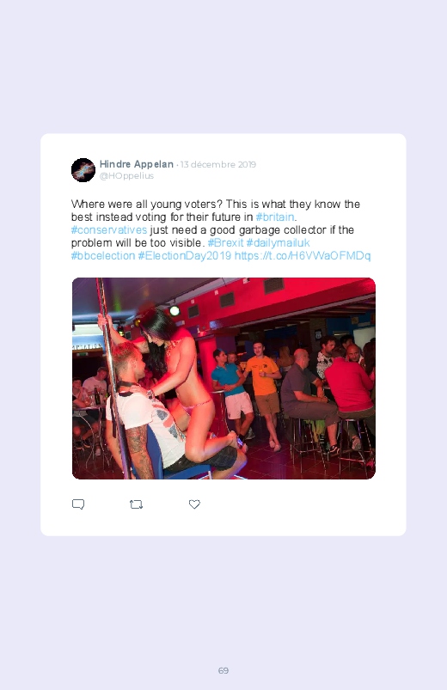Open the #bbcelection hashtag
447x690 pixels.
103,256
